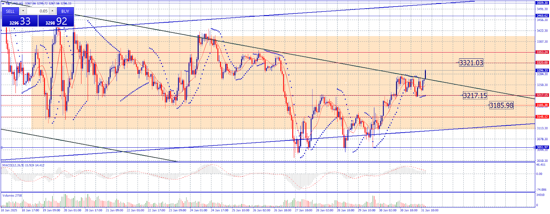Image resolution: width=550 pixels, height=214 pixels.
Task: Collapse the one-click trading panel triangle
Action: [x=3, y=4]
